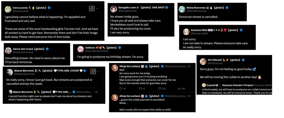Open Grok icon on Cera Luceria's tweet
Screen dimensions: 284x118
point(92,9)
